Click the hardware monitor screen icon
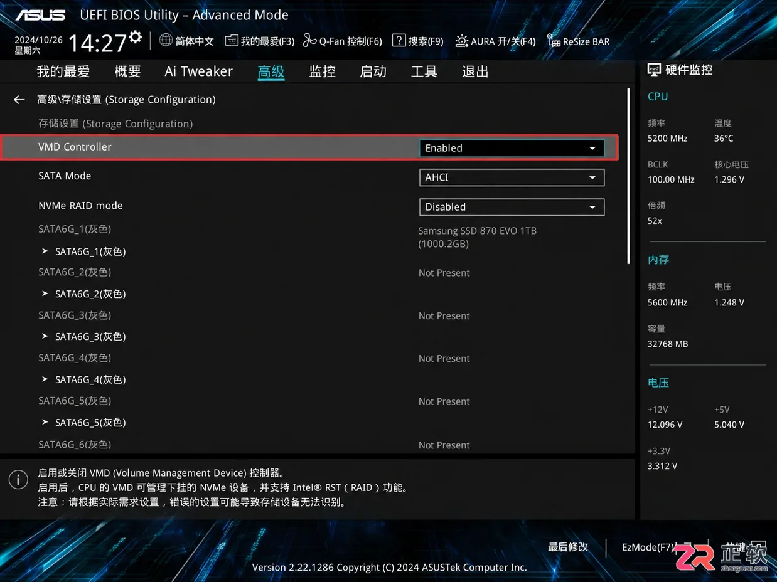Viewport: 777px width, 582px height. [x=654, y=70]
